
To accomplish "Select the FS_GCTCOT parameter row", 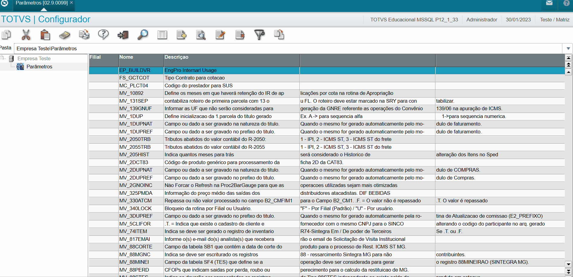I will tap(327, 78).
